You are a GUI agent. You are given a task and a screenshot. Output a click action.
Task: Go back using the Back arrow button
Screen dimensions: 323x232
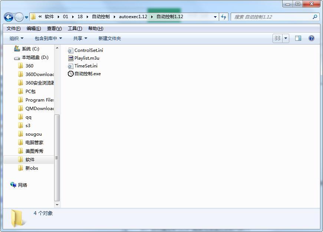click(x=9, y=17)
